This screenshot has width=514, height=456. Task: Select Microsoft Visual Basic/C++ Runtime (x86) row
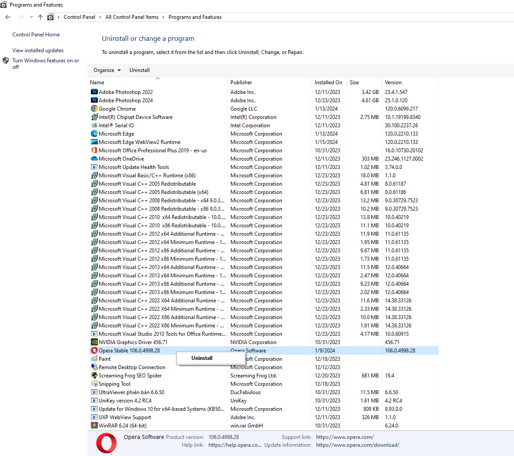pyautogui.click(x=263, y=176)
